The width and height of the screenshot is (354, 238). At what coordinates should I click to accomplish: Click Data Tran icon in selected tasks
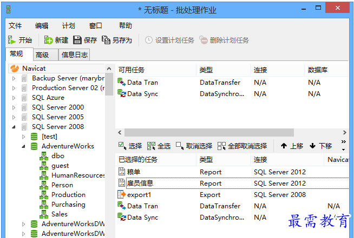pyautogui.click(x=121, y=206)
